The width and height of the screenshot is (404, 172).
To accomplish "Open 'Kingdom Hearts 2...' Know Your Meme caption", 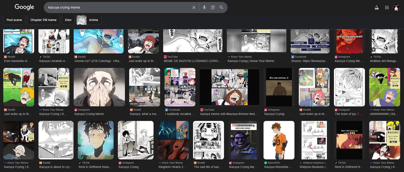I will click(172, 167).
